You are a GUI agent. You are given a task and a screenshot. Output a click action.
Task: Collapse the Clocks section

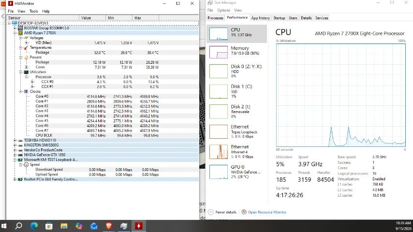click(x=21, y=91)
